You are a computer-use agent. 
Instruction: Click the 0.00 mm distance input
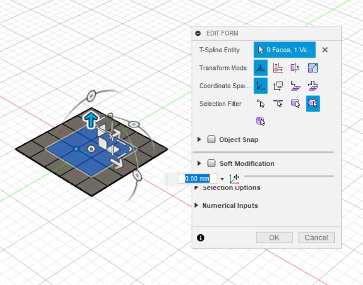(197, 179)
